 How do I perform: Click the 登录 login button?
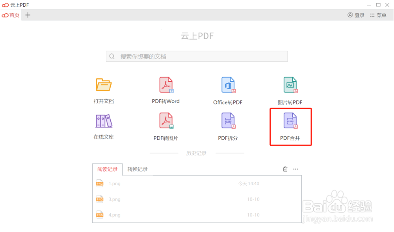356,15
